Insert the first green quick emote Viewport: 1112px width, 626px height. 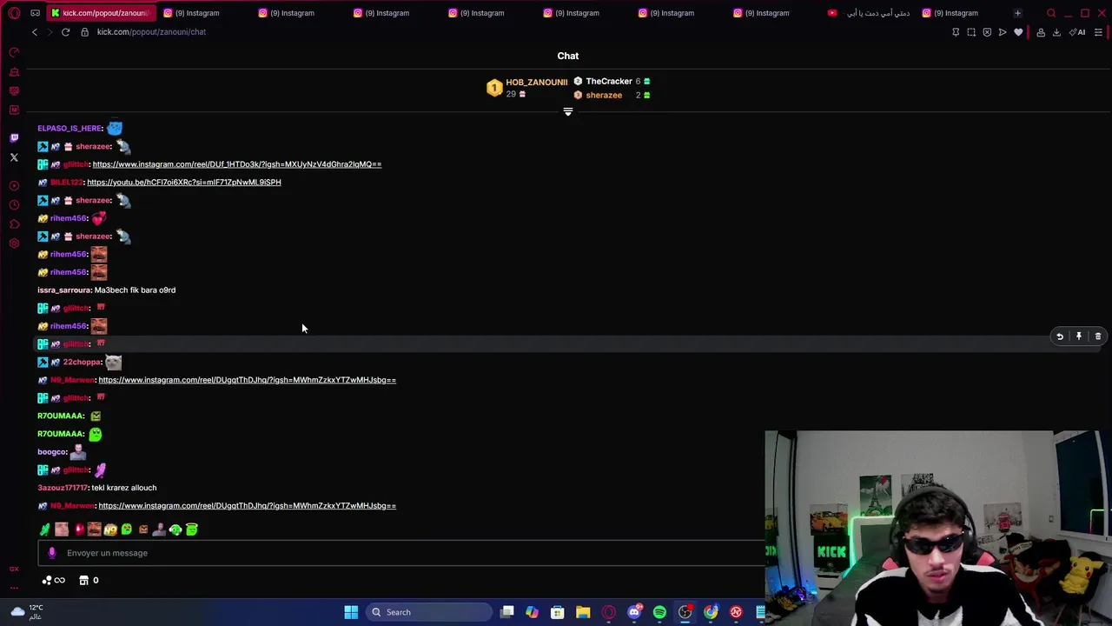(45, 529)
